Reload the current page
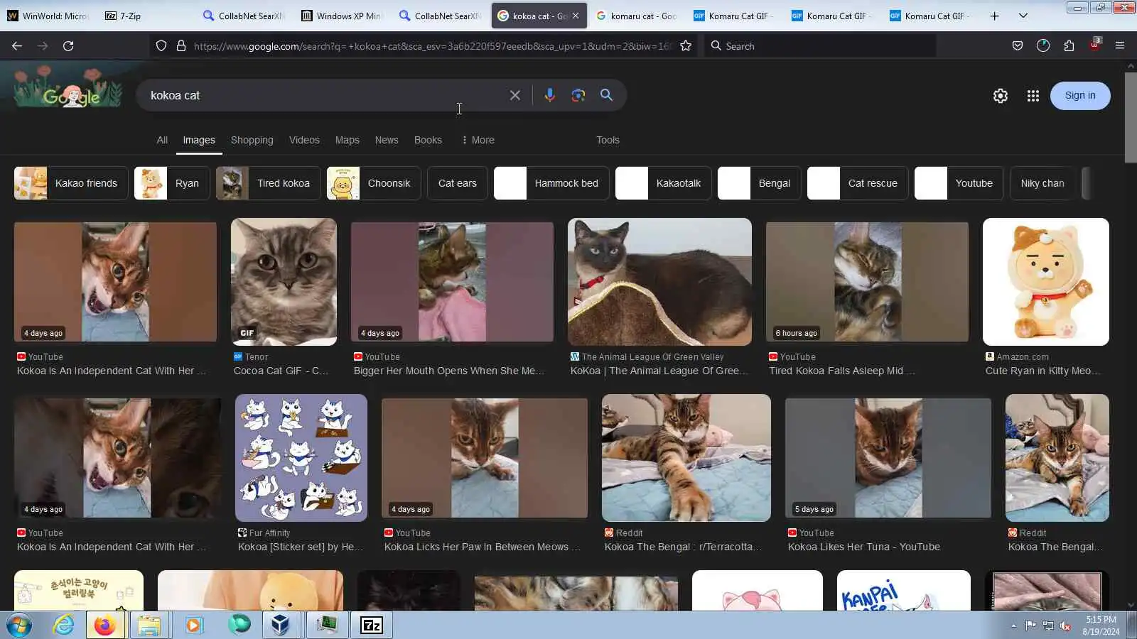Viewport: 1137px width, 639px height. tap(68, 46)
